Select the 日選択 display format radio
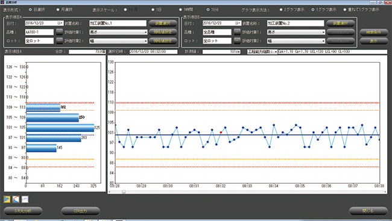This screenshot has width=392, height=221. point(30,10)
